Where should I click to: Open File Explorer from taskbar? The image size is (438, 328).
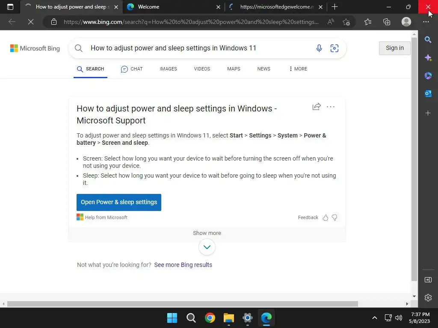[x=229, y=318]
